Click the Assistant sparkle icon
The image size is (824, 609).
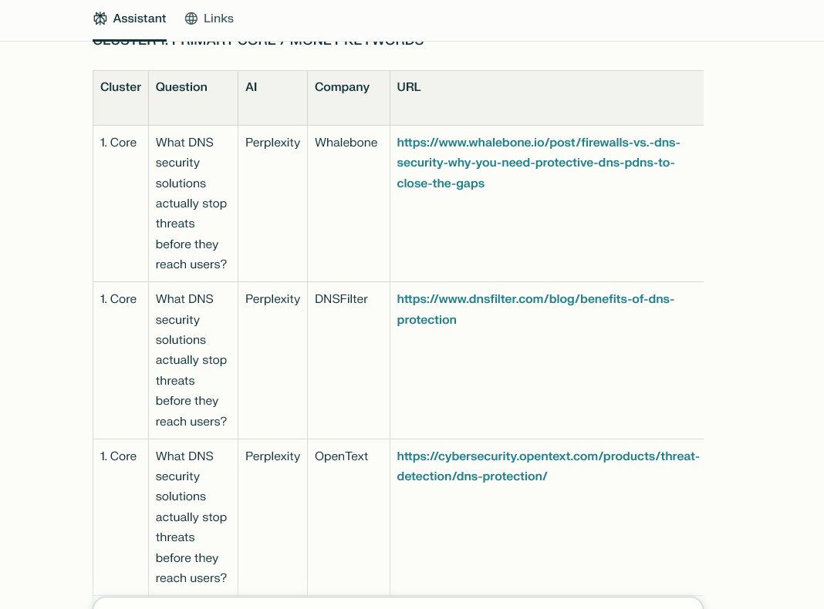[x=100, y=19]
